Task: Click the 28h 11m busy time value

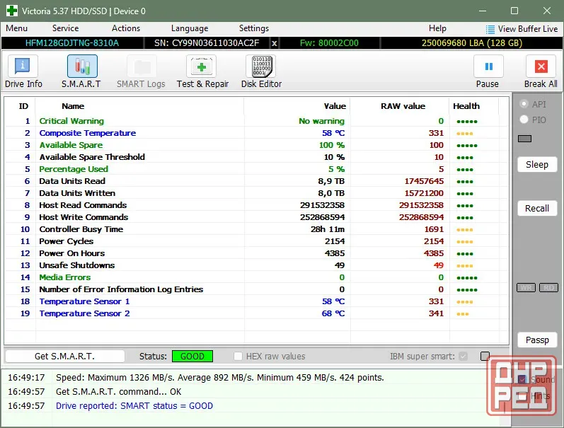Action: tap(328, 229)
